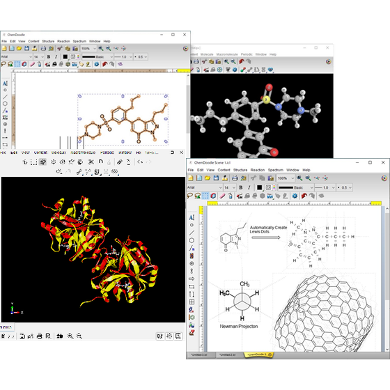The width and height of the screenshot is (390, 390).
Task: Switch to Untitled-3 tab in Scene window
Action: [x=199, y=354]
